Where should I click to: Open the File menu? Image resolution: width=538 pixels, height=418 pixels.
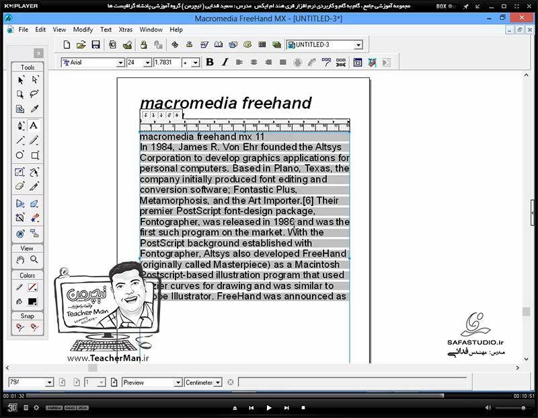24,30
